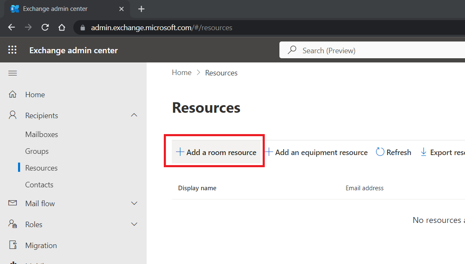
Task: Click the Exchange admin center header title
Action: (x=74, y=50)
